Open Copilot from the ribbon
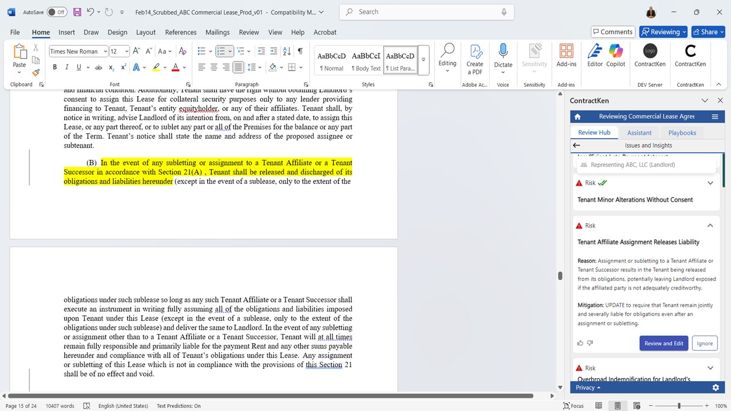The height and width of the screenshot is (411, 731). pos(615,56)
